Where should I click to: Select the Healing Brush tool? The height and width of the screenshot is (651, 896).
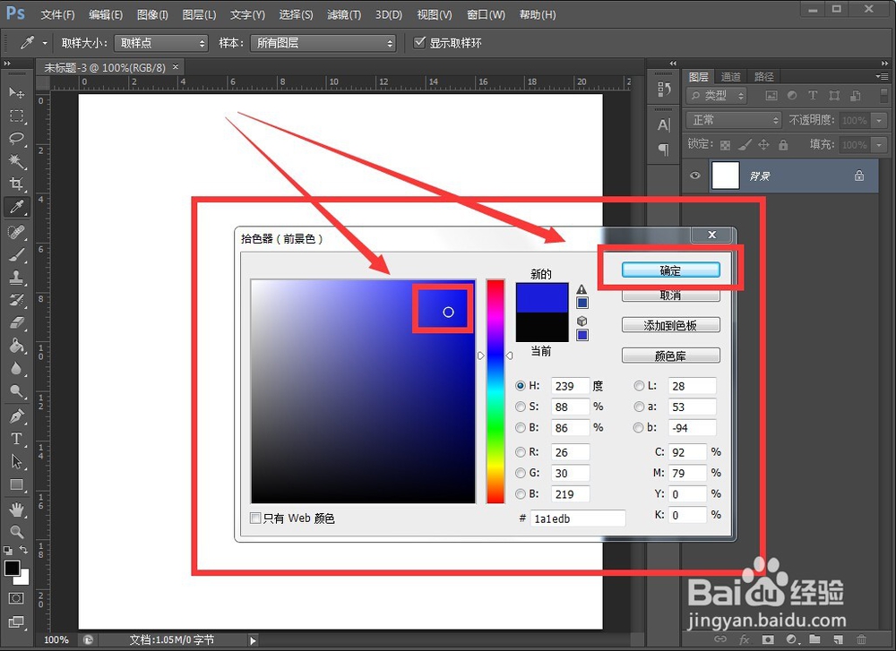[16, 232]
